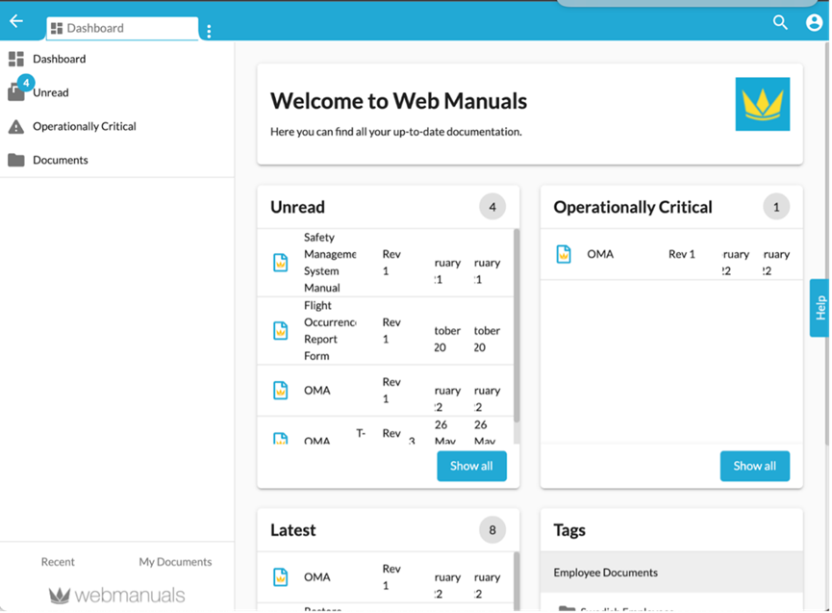Open Dashboard in the sidebar
The width and height of the screenshot is (832, 613).
click(x=59, y=59)
